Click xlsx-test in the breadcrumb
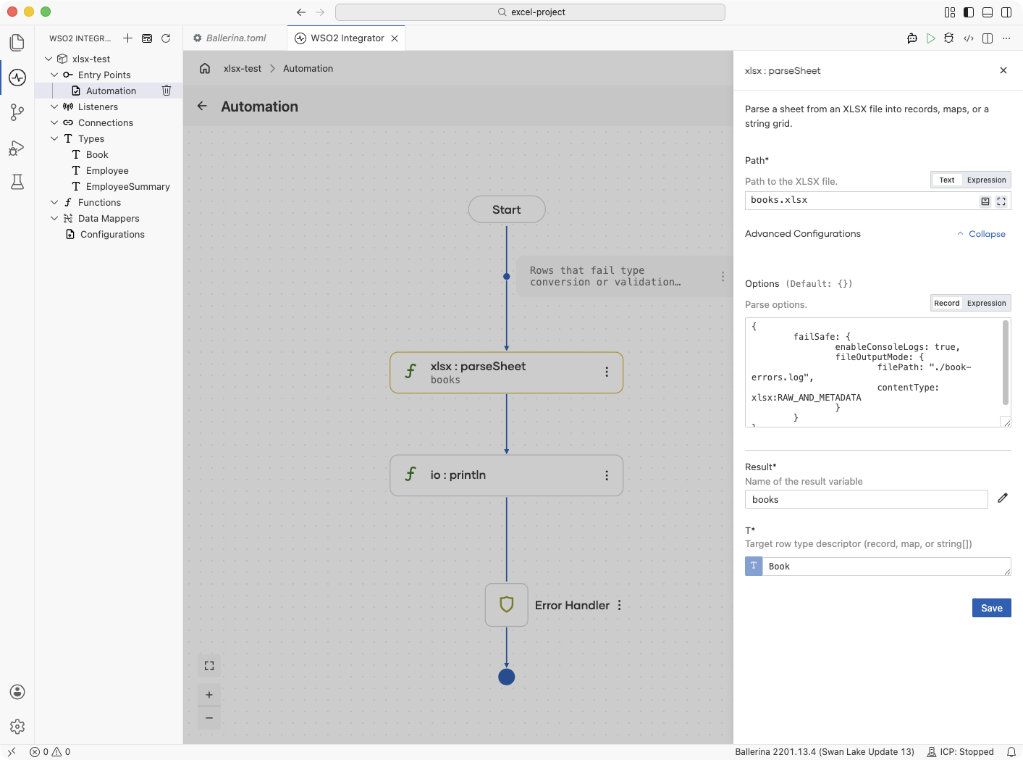Viewport: 1023px width, 760px height. (x=243, y=68)
